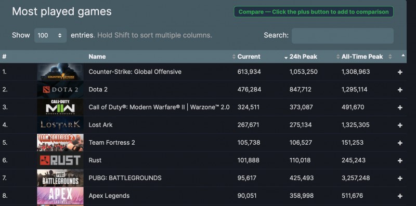The width and height of the screenshot is (416, 206).
Task: Open Dota 2 logo thumbnail
Action: (x=60, y=89)
